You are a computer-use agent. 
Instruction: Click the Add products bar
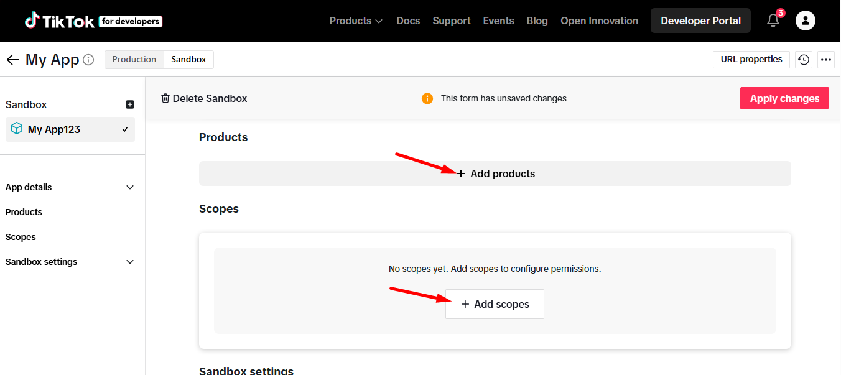(x=495, y=174)
